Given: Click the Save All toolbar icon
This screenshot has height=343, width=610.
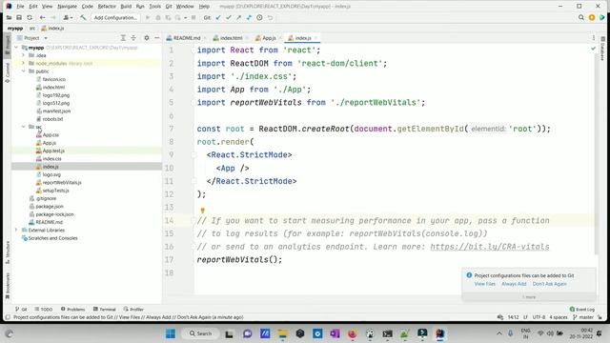Looking at the screenshot, I should (x=19, y=17).
